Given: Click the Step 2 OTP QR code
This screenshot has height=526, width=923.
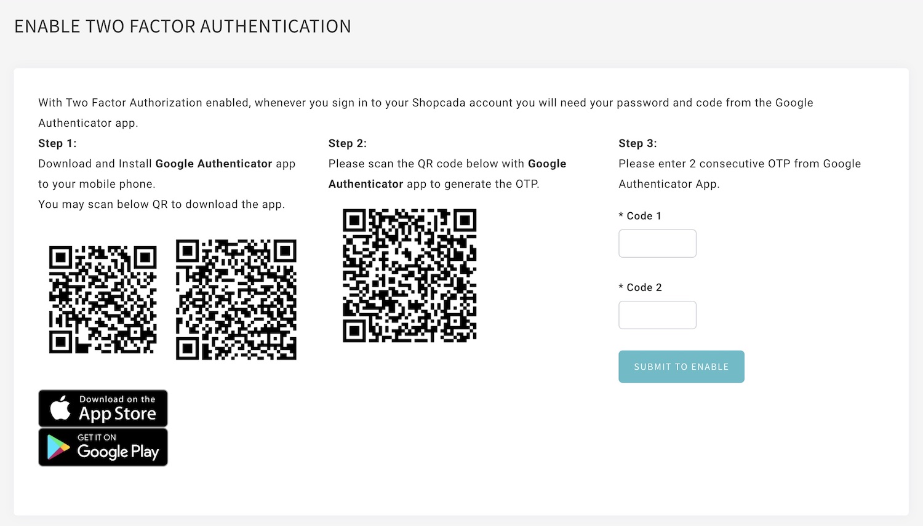Looking at the screenshot, I should (410, 276).
